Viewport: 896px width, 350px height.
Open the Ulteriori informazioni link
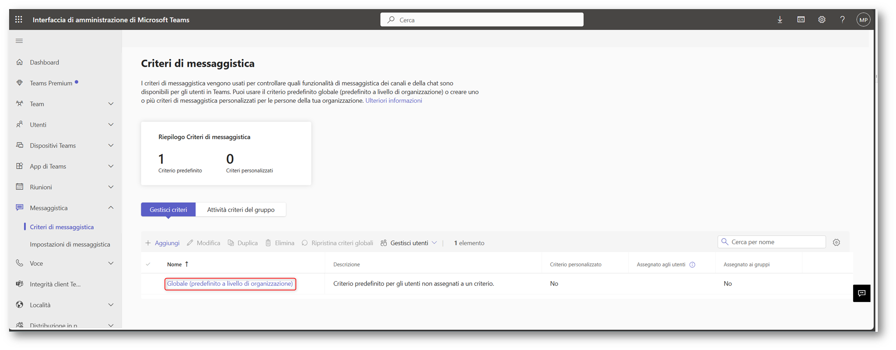click(x=394, y=100)
